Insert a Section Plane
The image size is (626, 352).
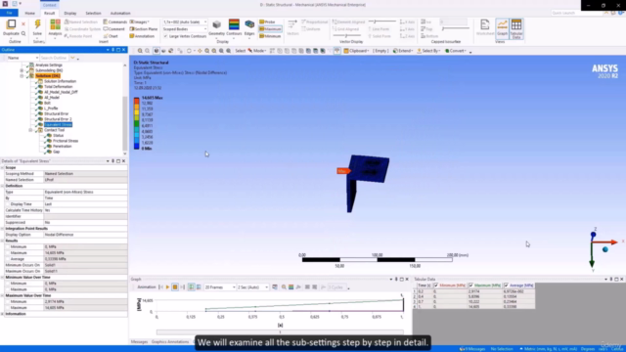(x=144, y=28)
